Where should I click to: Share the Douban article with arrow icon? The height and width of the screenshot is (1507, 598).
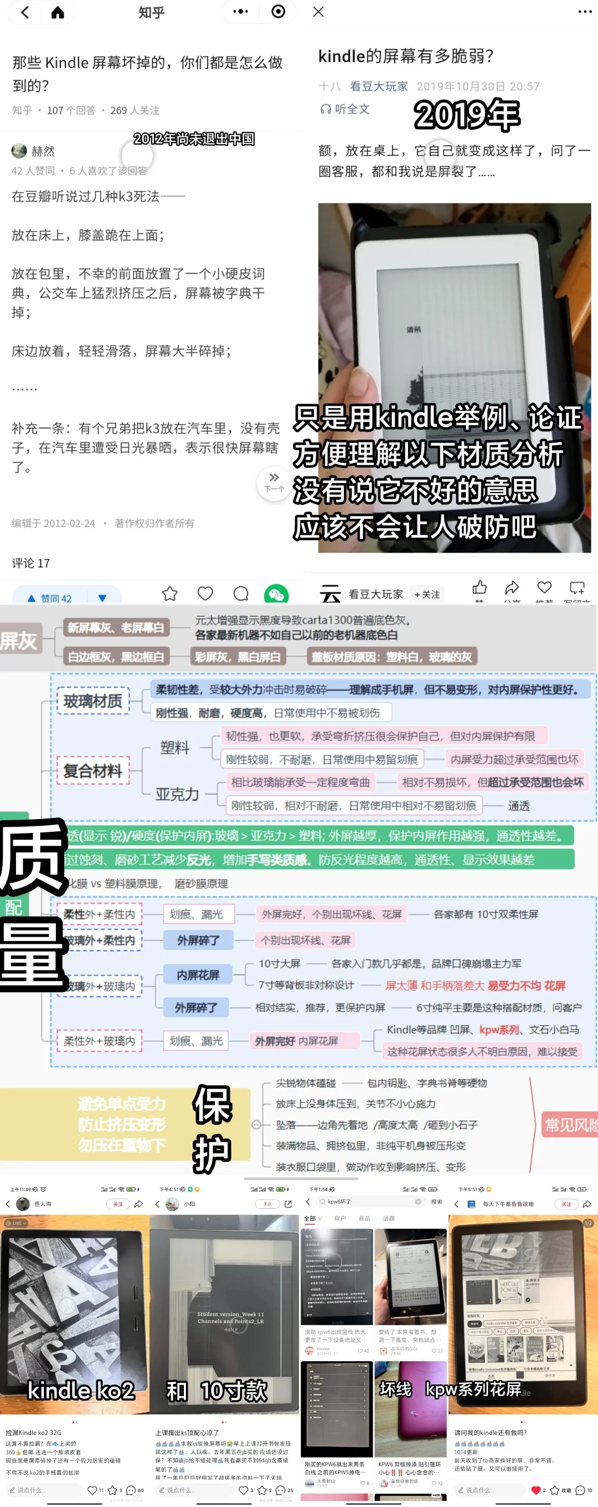click(x=512, y=588)
